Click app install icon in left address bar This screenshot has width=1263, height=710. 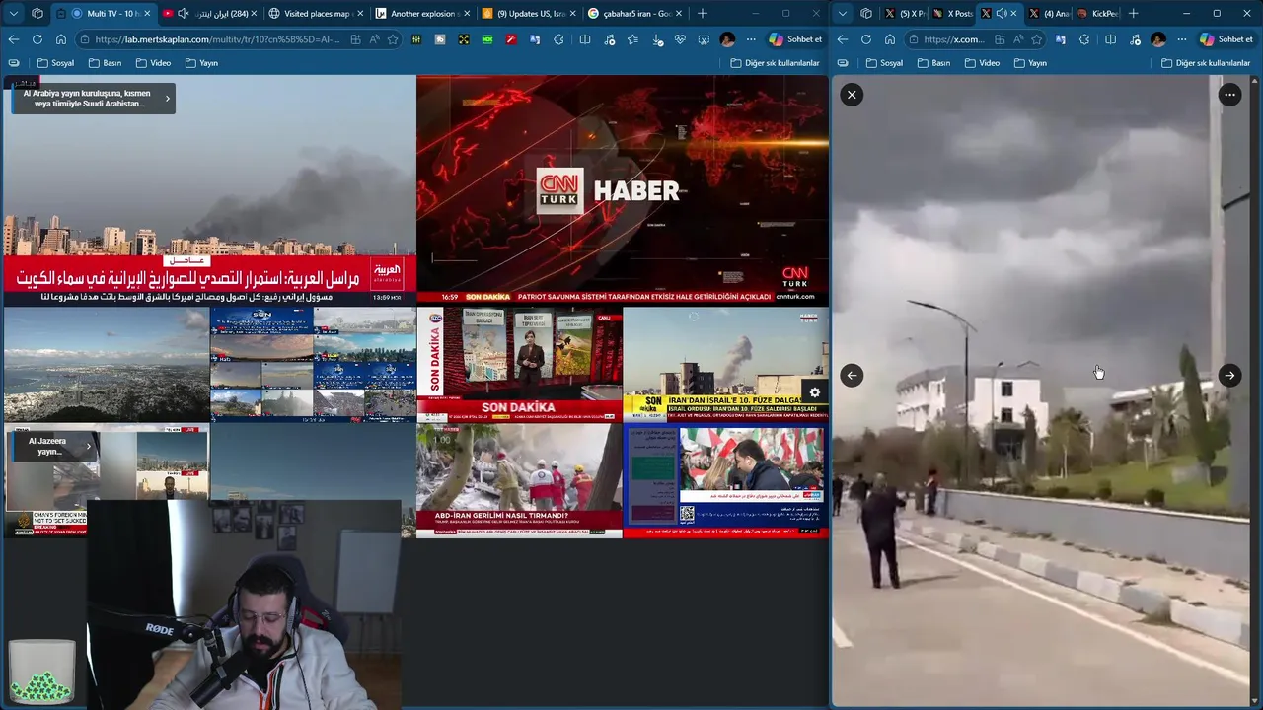[355, 39]
